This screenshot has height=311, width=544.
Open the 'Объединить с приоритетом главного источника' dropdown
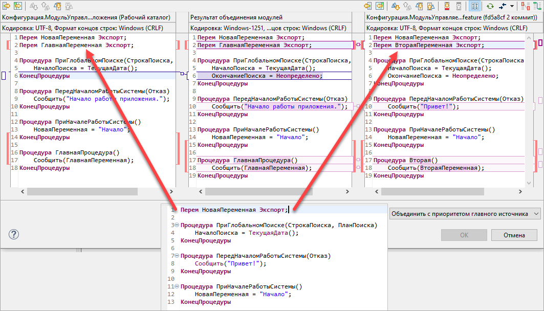(x=465, y=213)
